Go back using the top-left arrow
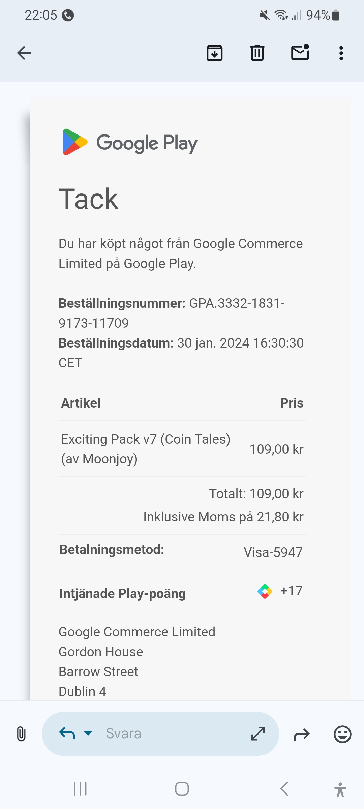 point(24,53)
